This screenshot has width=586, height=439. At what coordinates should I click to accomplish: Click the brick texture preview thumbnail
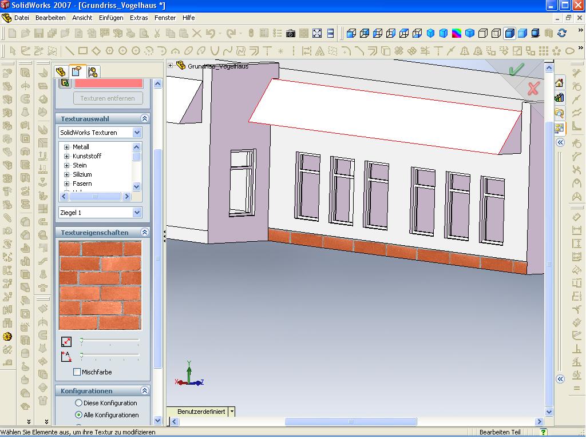(x=100, y=285)
